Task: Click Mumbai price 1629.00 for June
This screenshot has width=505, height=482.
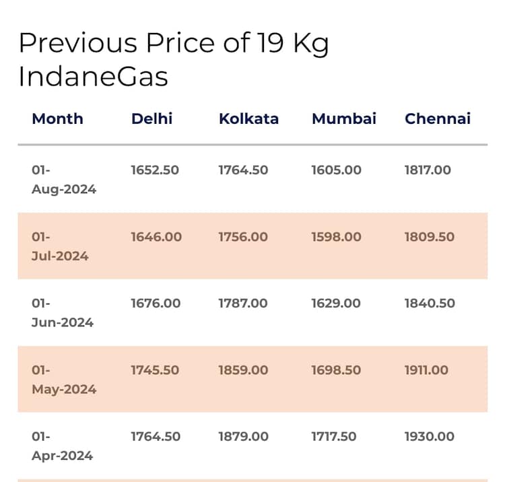Action: point(336,304)
